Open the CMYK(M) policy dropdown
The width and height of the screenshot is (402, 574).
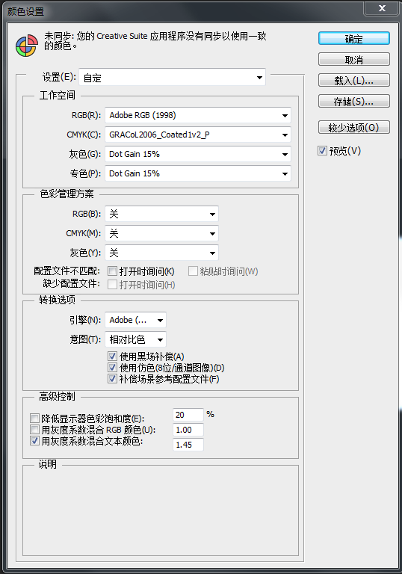coord(161,233)
